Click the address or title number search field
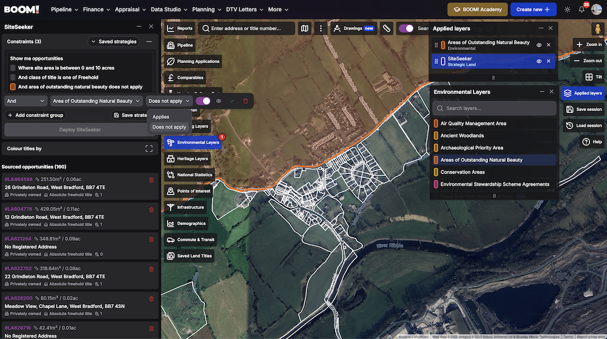607x339 pixels. (246, 29)
